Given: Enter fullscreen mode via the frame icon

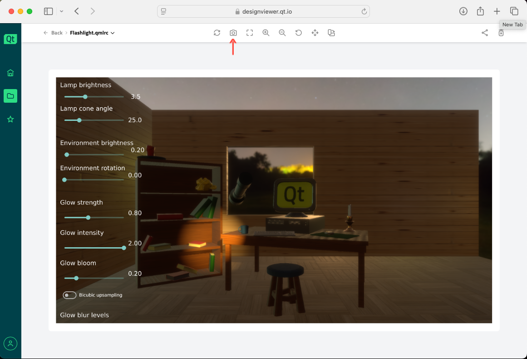Looking at the screenshot, I should click(250, 33).
